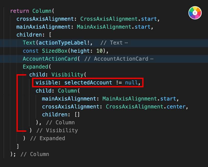
Task: Click the return keyword
Action: point(20,11)
